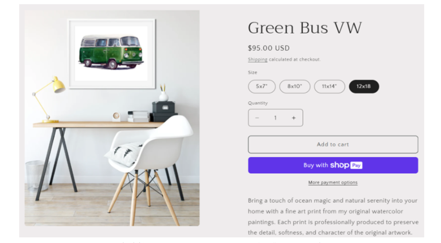Click the yellow desk lamp in the photo
This screenshot has width=441, height=243.
pos(49,100)
